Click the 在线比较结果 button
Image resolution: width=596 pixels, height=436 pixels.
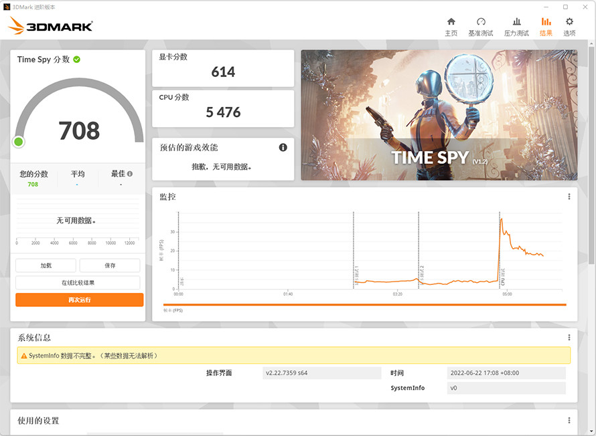click(78, 283)
